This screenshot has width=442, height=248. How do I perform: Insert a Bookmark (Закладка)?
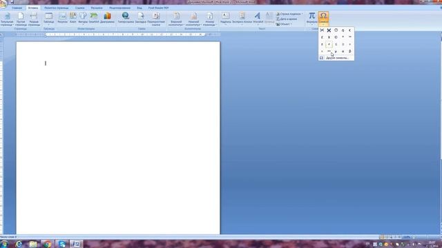140,18
